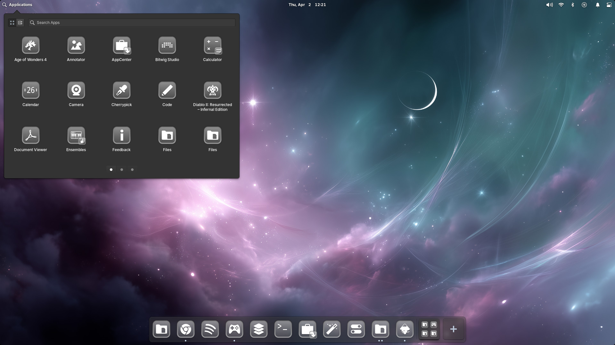Open the Document Viewer app
Screen dimensions: 615x345
pos(30,135)
